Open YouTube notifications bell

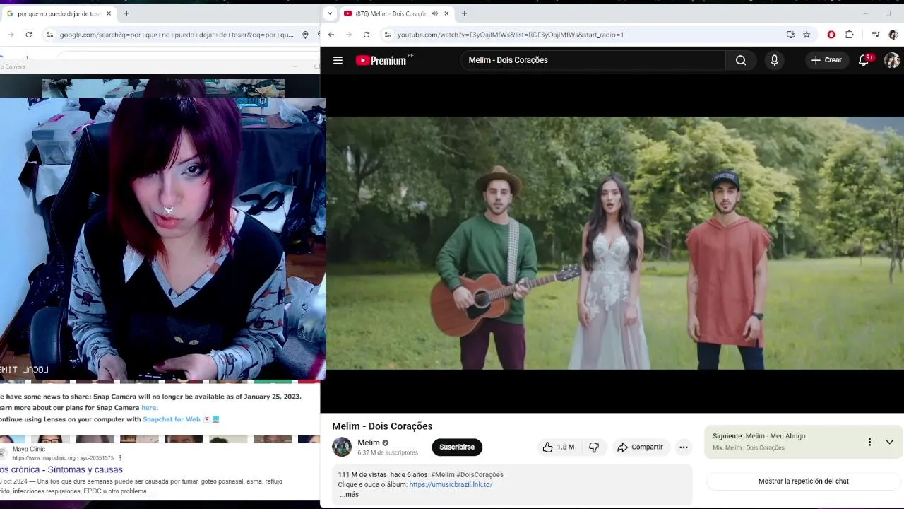864,60
